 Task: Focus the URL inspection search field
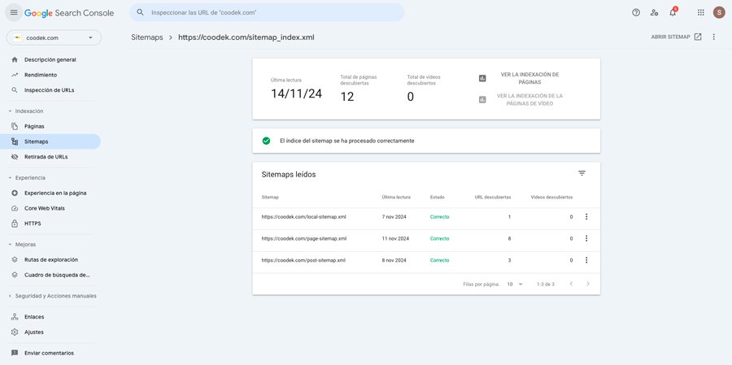point(267,13)
